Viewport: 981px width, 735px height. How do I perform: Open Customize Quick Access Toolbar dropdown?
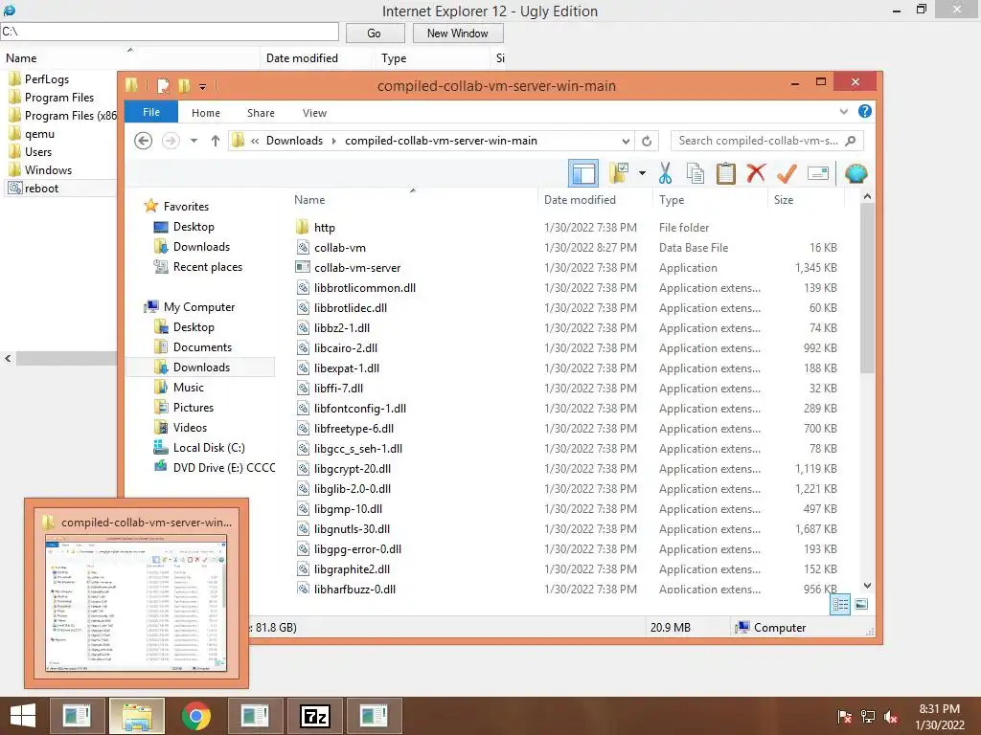203,86
